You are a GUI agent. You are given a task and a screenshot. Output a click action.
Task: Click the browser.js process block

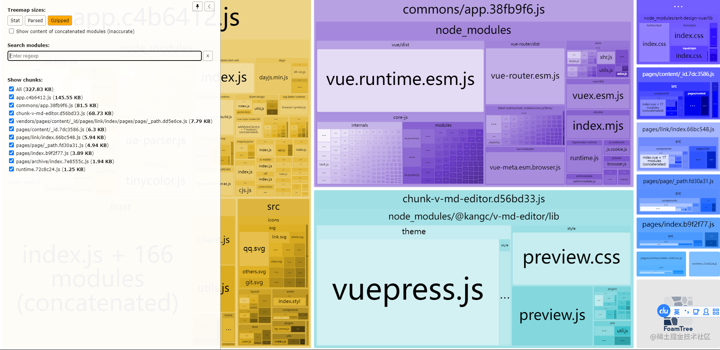pyautogui.click(x=616, y=164)
